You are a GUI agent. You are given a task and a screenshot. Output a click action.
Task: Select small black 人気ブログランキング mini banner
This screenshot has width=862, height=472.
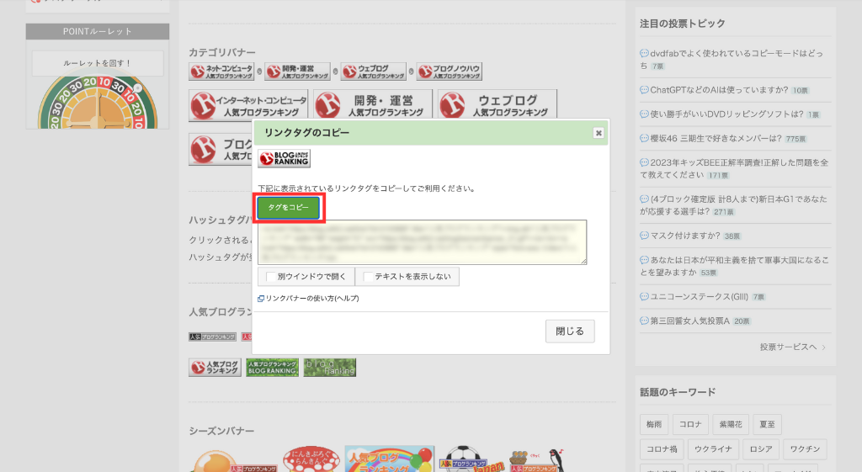click(212, 337)
